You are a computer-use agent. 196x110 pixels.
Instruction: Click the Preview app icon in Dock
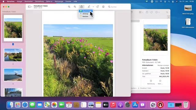[x=91, y=105]
